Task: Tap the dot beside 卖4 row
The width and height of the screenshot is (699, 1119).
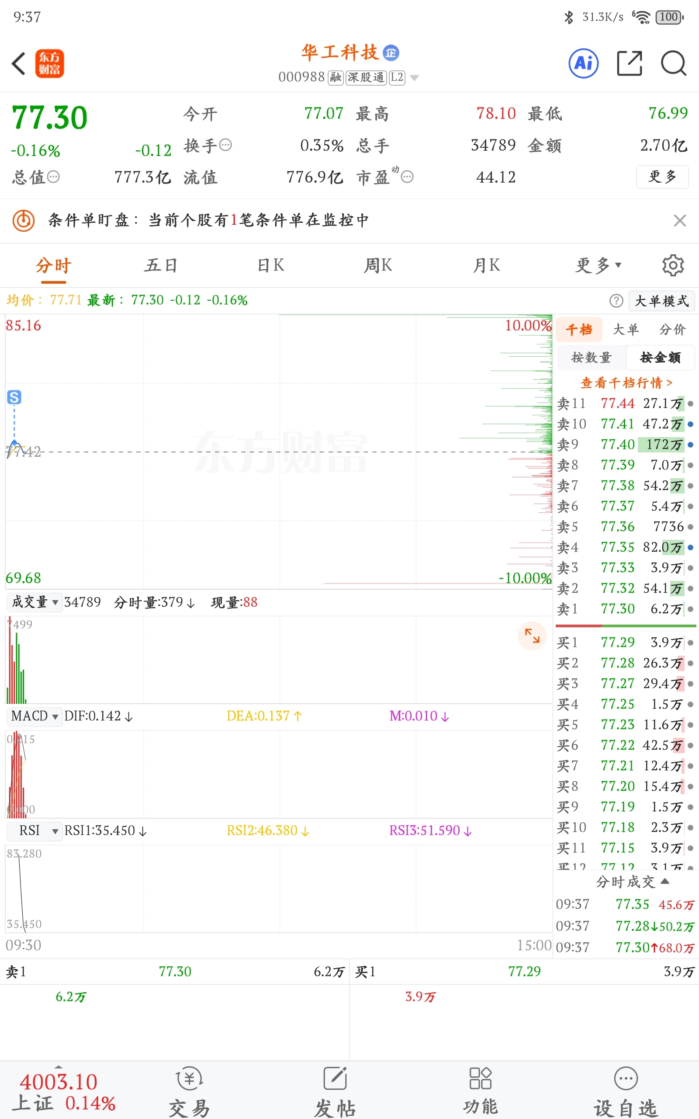Action: coord(690,547)
